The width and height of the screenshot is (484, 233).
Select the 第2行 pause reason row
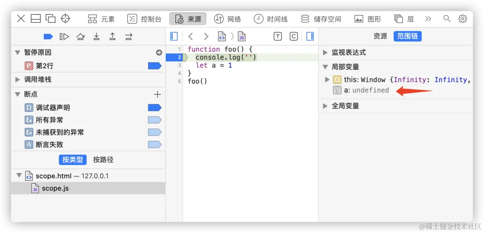88,66
